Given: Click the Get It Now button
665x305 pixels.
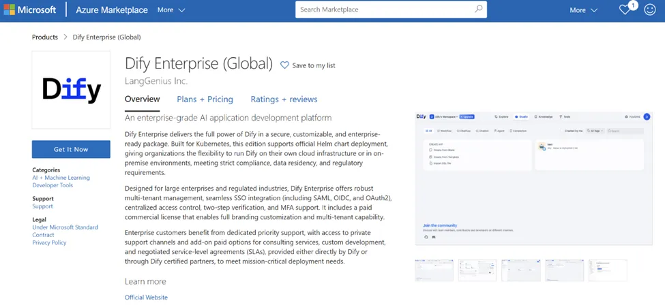Looking at the screenshot, I should coord(71,149).
